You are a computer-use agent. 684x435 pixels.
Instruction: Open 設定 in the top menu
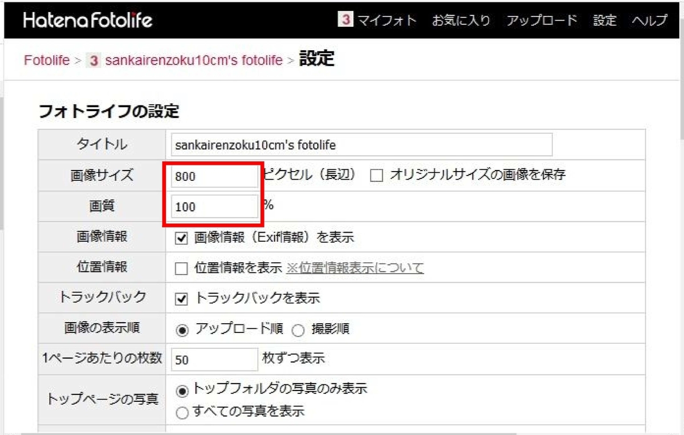[605, 21]
